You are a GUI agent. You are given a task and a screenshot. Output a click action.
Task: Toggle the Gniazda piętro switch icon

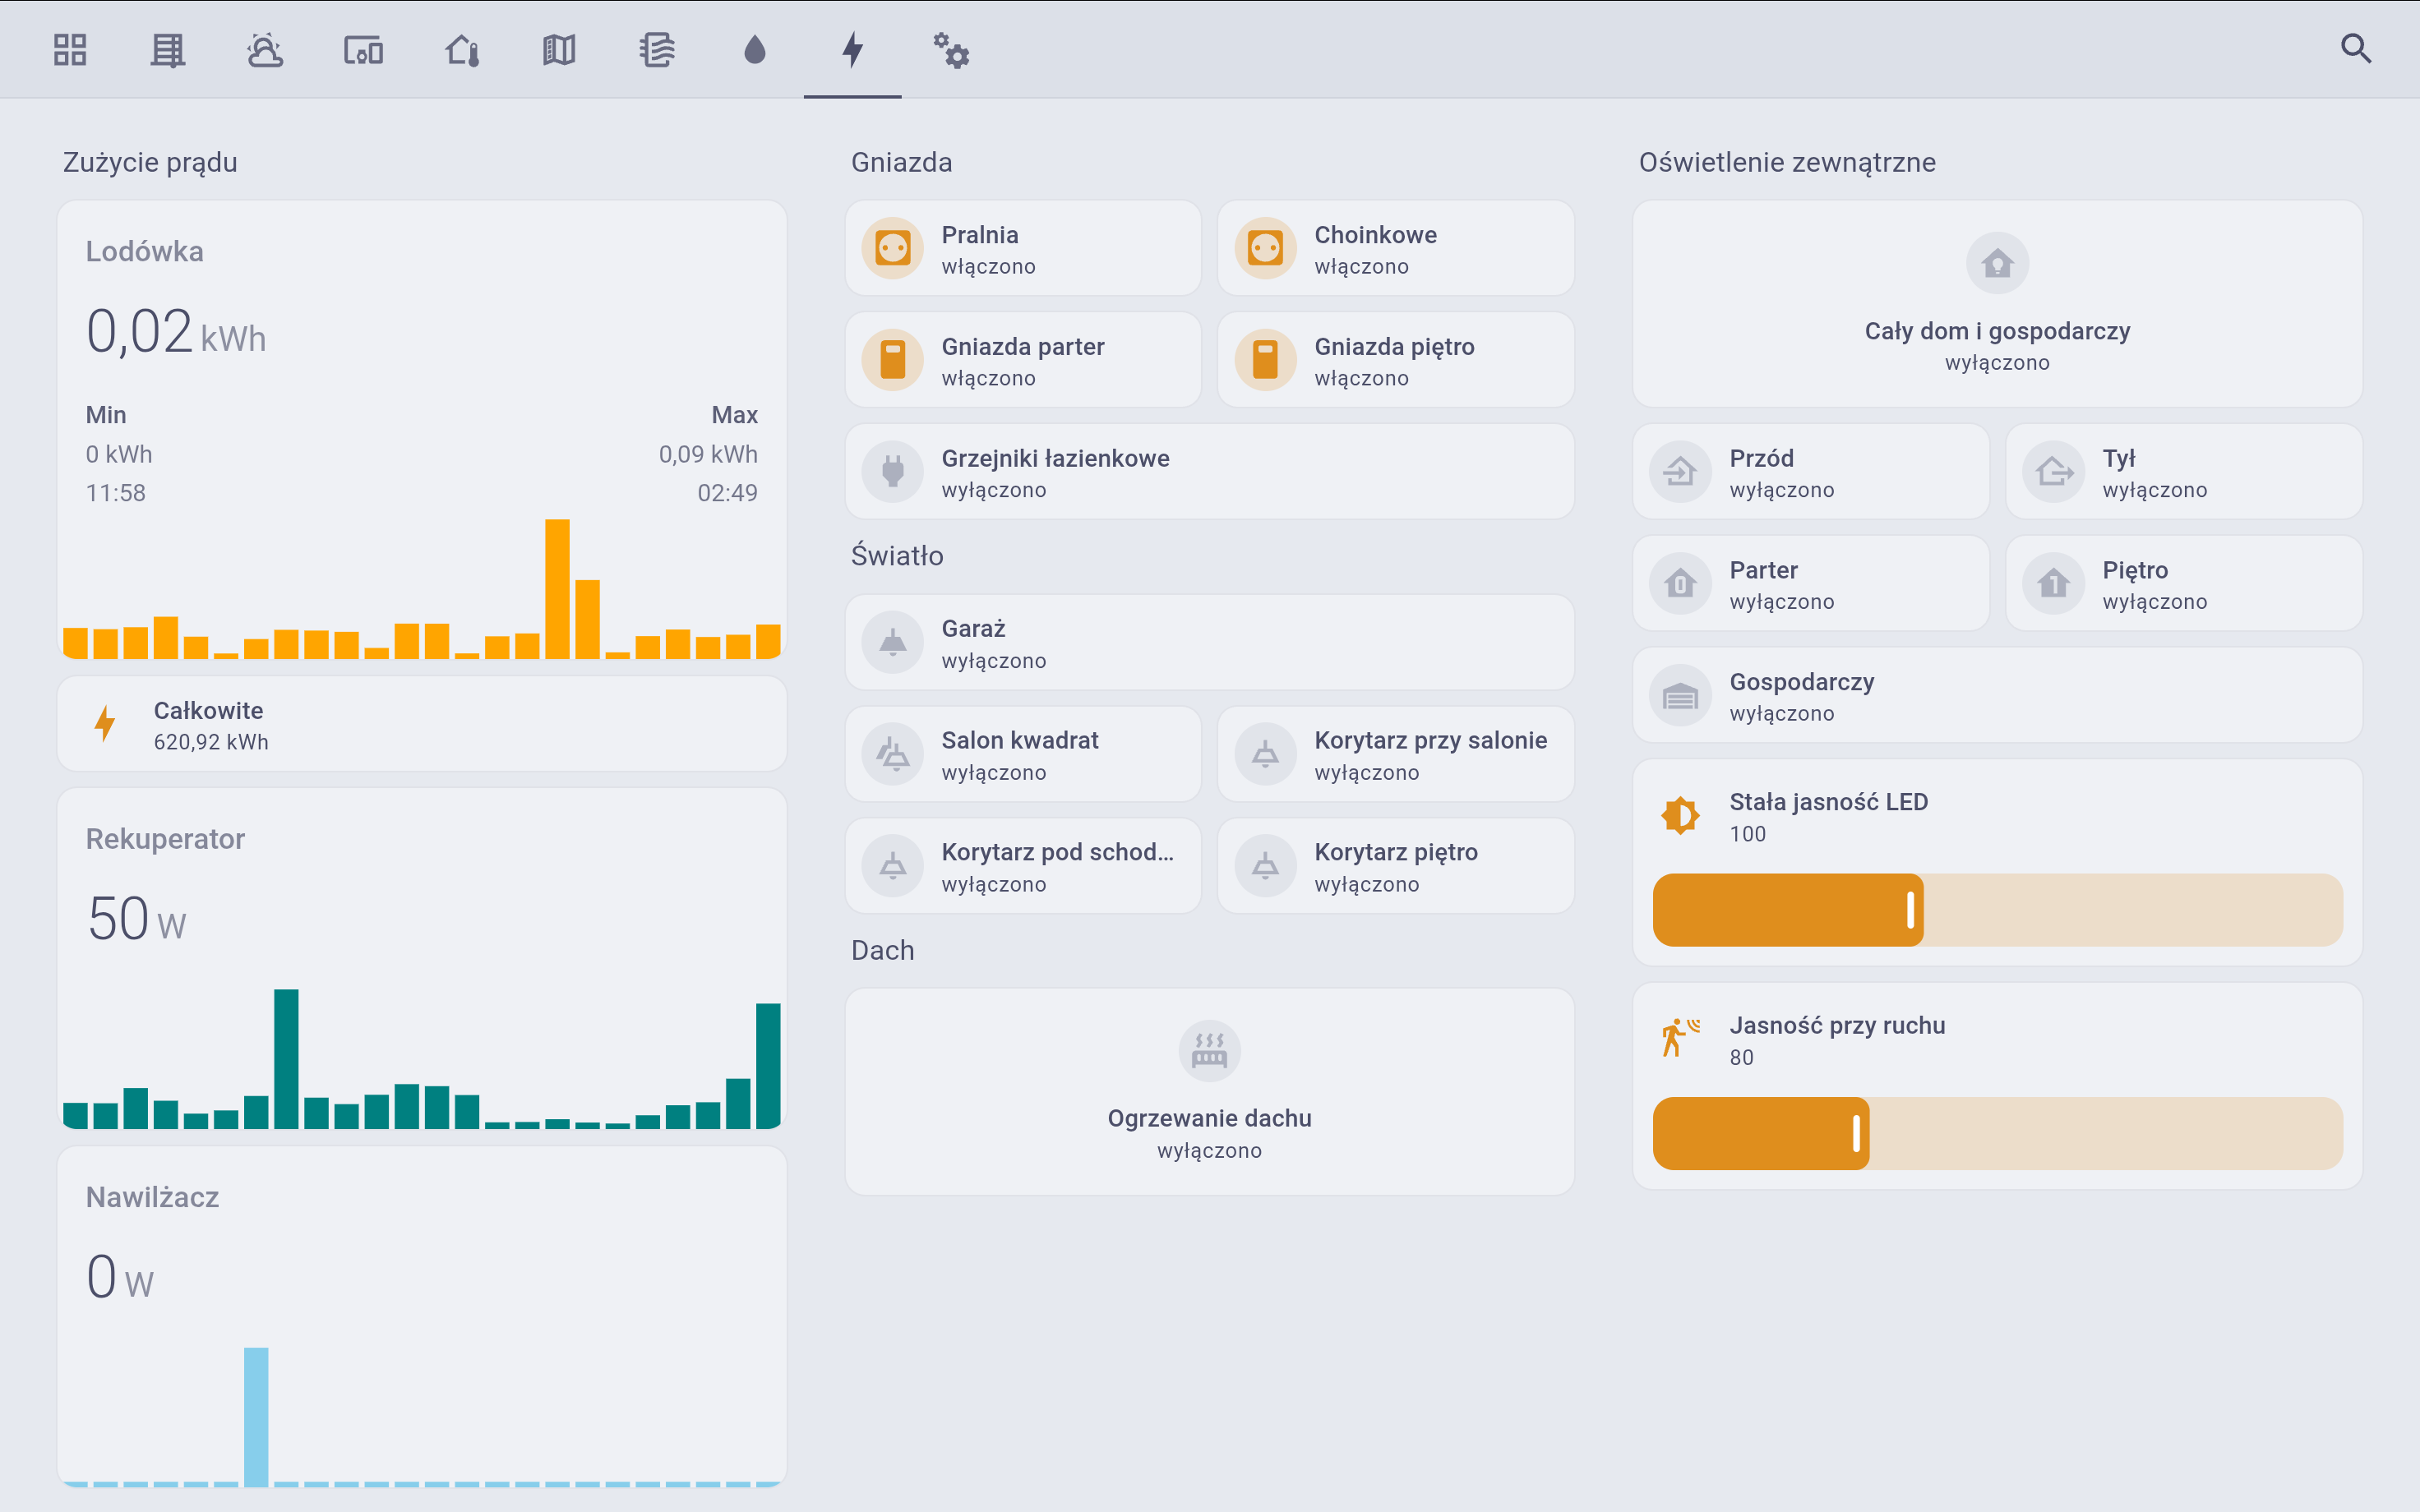click(1265, 360)
